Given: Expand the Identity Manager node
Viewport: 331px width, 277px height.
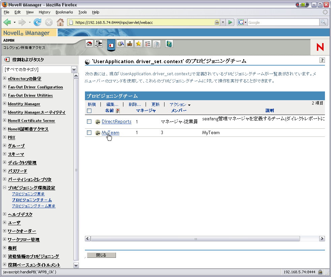Looking at the screenshot, I should (x=5, y=104).
